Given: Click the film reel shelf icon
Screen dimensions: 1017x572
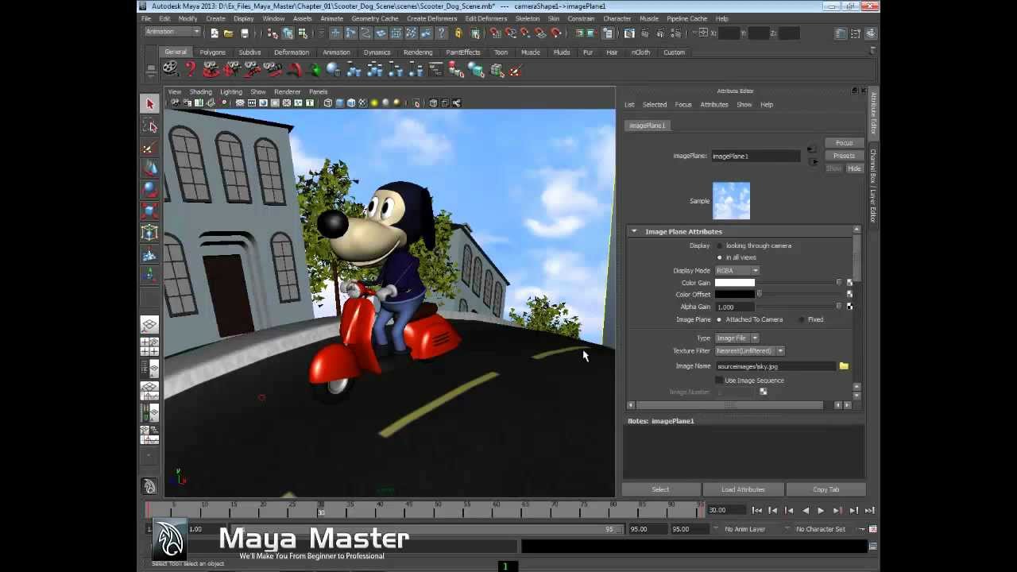Looking at the screenshot, I should click(x=170, y=70).
